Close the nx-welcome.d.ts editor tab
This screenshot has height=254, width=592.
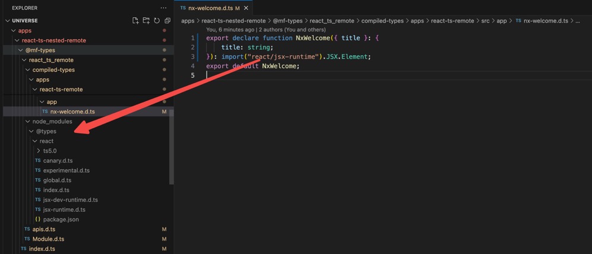[x=246, y=8]
